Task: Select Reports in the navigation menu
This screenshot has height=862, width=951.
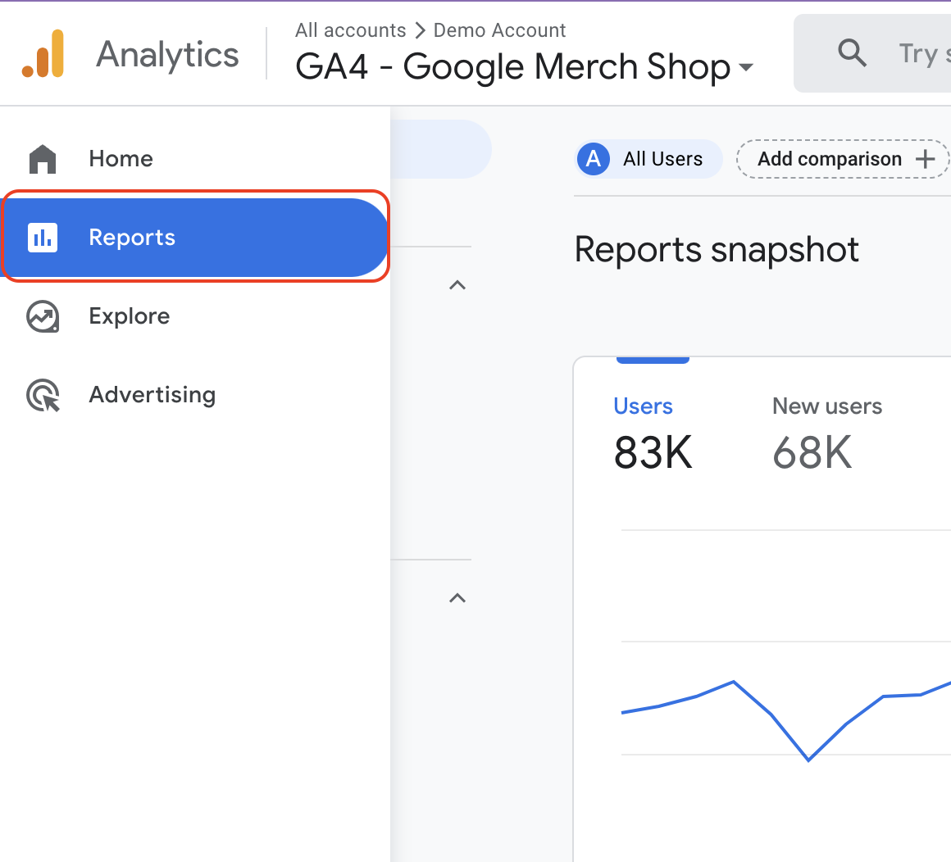Action: click(x=194, y=237)
